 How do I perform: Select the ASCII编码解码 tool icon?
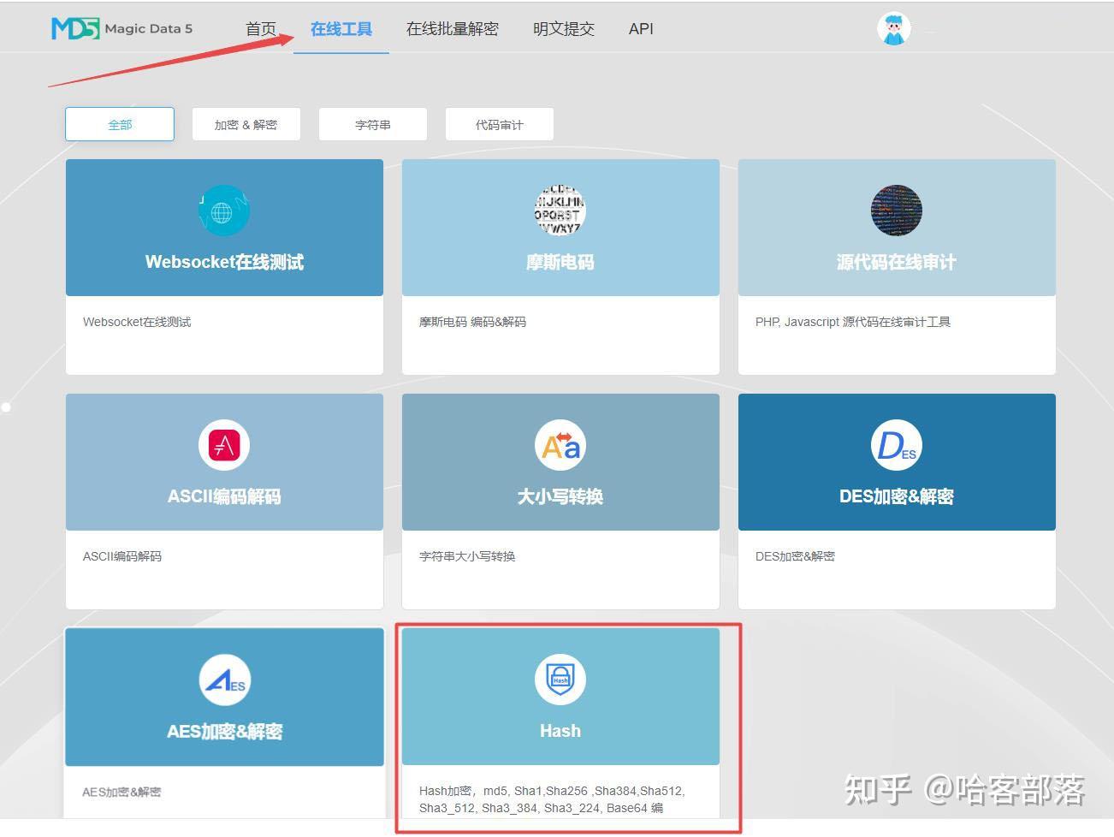pos(223,445)
